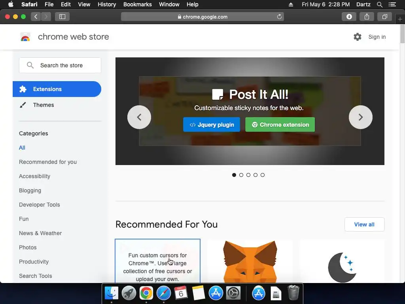
Task: Select the third carousel dot indicator
Action: tap(248, 175)
